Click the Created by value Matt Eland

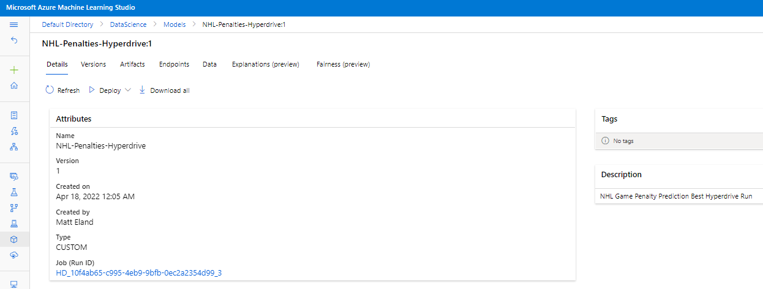(x=75, y=222)
